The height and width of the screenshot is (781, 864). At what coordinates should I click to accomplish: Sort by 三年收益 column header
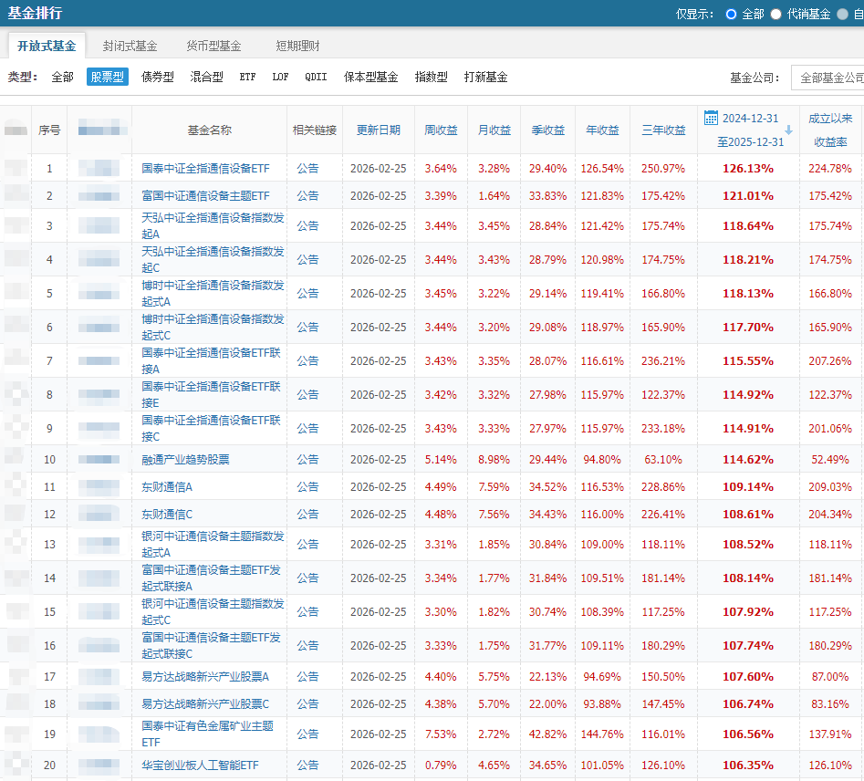[x=663, y=130]
